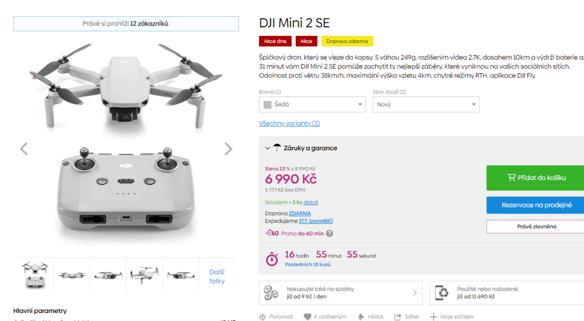Viewport: 584px width, 321px height.
Task: Click the Další fotky link
Action: click(x=217, y=276)
